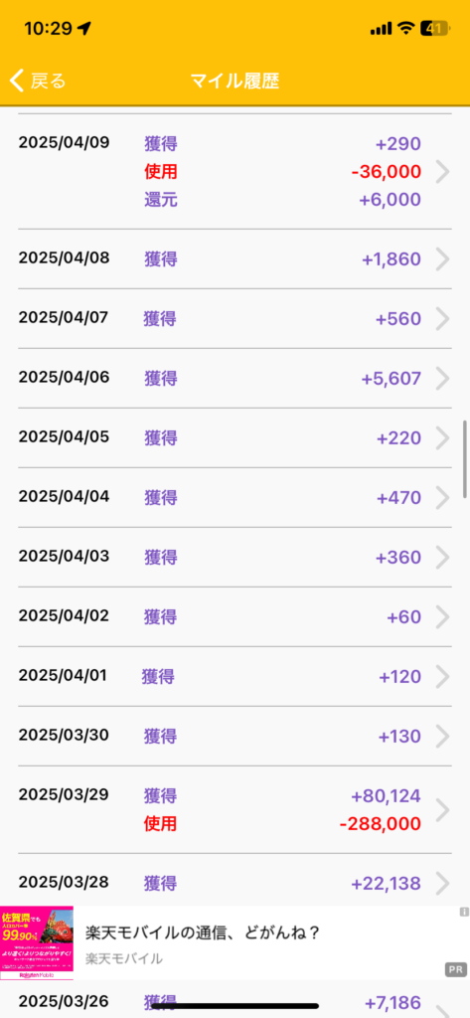Image resolution: width=470 pixels, height=1018 pixels.
Task: Open chevron for 2025/04/06 entry
Action: pos(443,378)
